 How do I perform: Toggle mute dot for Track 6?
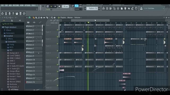coord(57,58)
